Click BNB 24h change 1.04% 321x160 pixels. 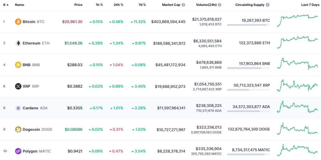(116, 65)
